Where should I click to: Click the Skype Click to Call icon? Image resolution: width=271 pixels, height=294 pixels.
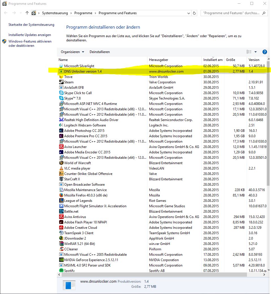point(61,93)
